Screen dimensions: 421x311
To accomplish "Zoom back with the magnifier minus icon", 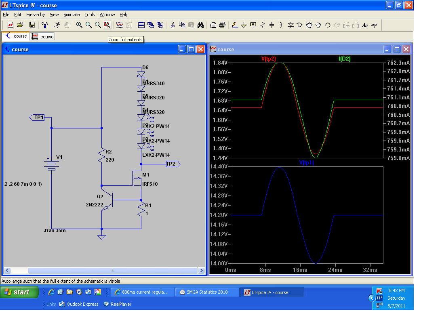I will coord(98,25).
